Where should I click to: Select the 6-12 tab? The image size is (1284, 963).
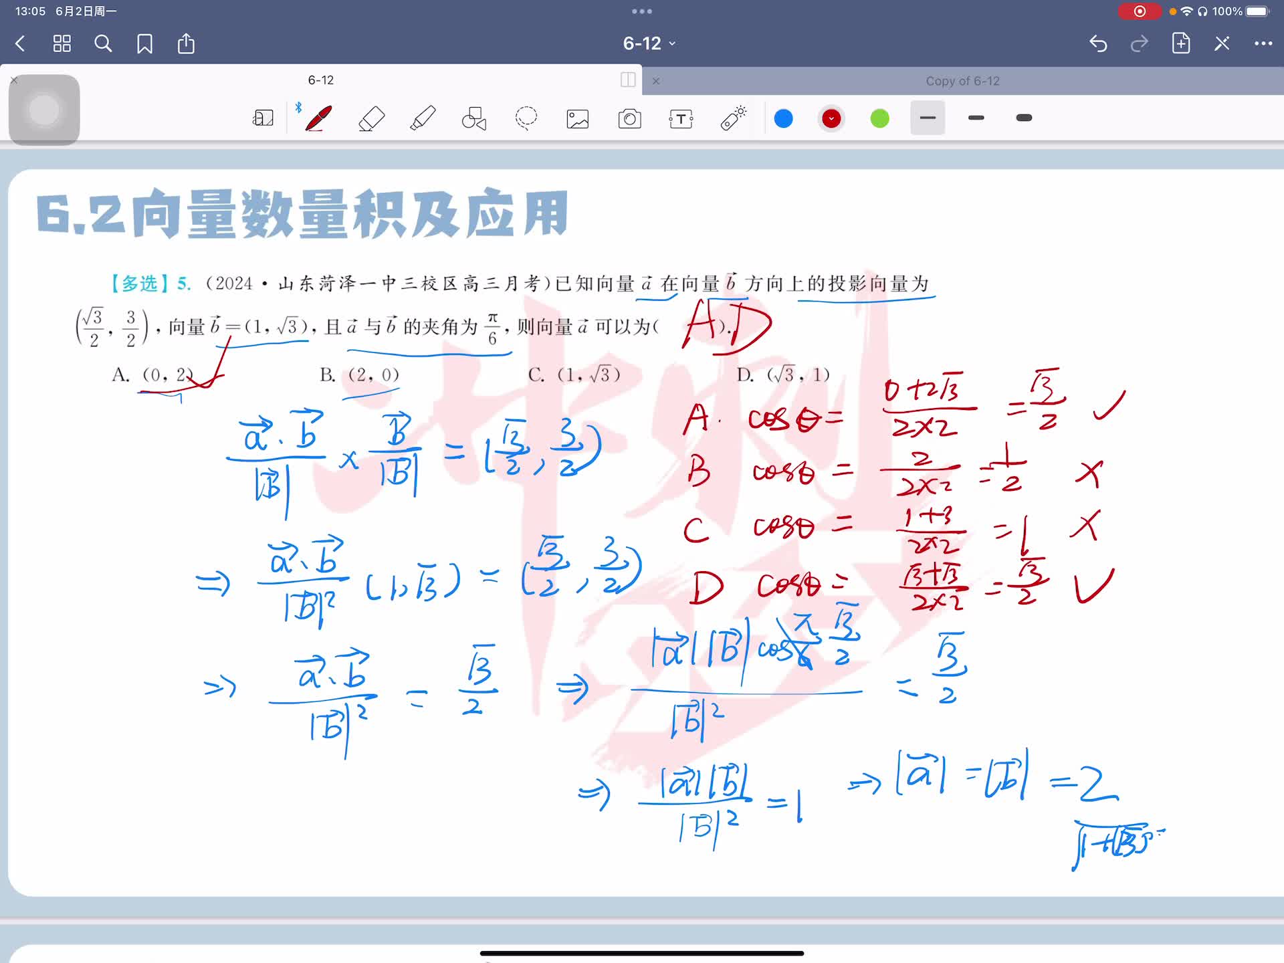[x=321, y=80]
